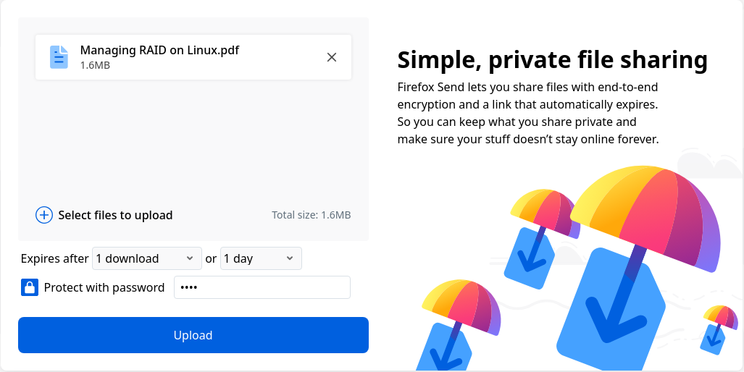This screenshot has width=744, height=372.
Task: Click the Expires after label
Action: click(x=55, y=258)
